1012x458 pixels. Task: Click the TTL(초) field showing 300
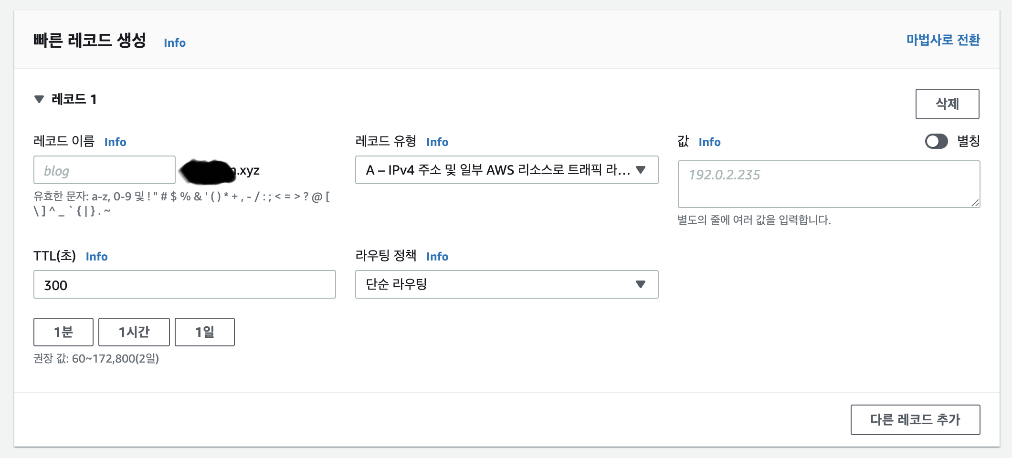coord(184,285)
